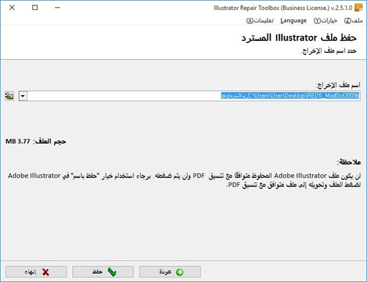Open the خيارات (Y) menu
367x282 pixels.
click(325, 21)
